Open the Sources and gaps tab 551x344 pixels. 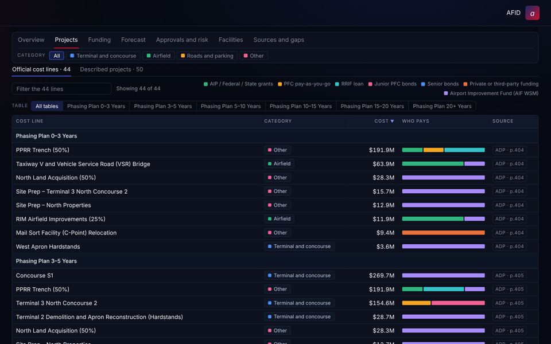click(x=279, y=40)
